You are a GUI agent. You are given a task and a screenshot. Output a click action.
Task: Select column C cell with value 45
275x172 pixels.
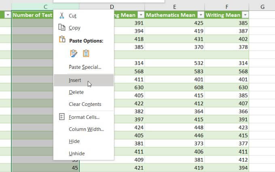tap(45, 168)
